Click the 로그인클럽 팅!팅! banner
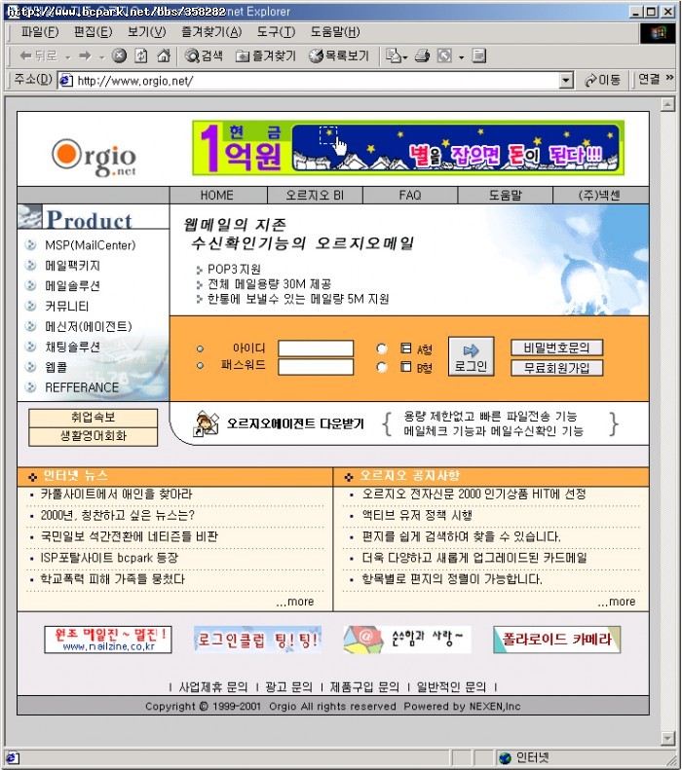The height and width of the screenshot is (770, 682). [x=257, y=640]
